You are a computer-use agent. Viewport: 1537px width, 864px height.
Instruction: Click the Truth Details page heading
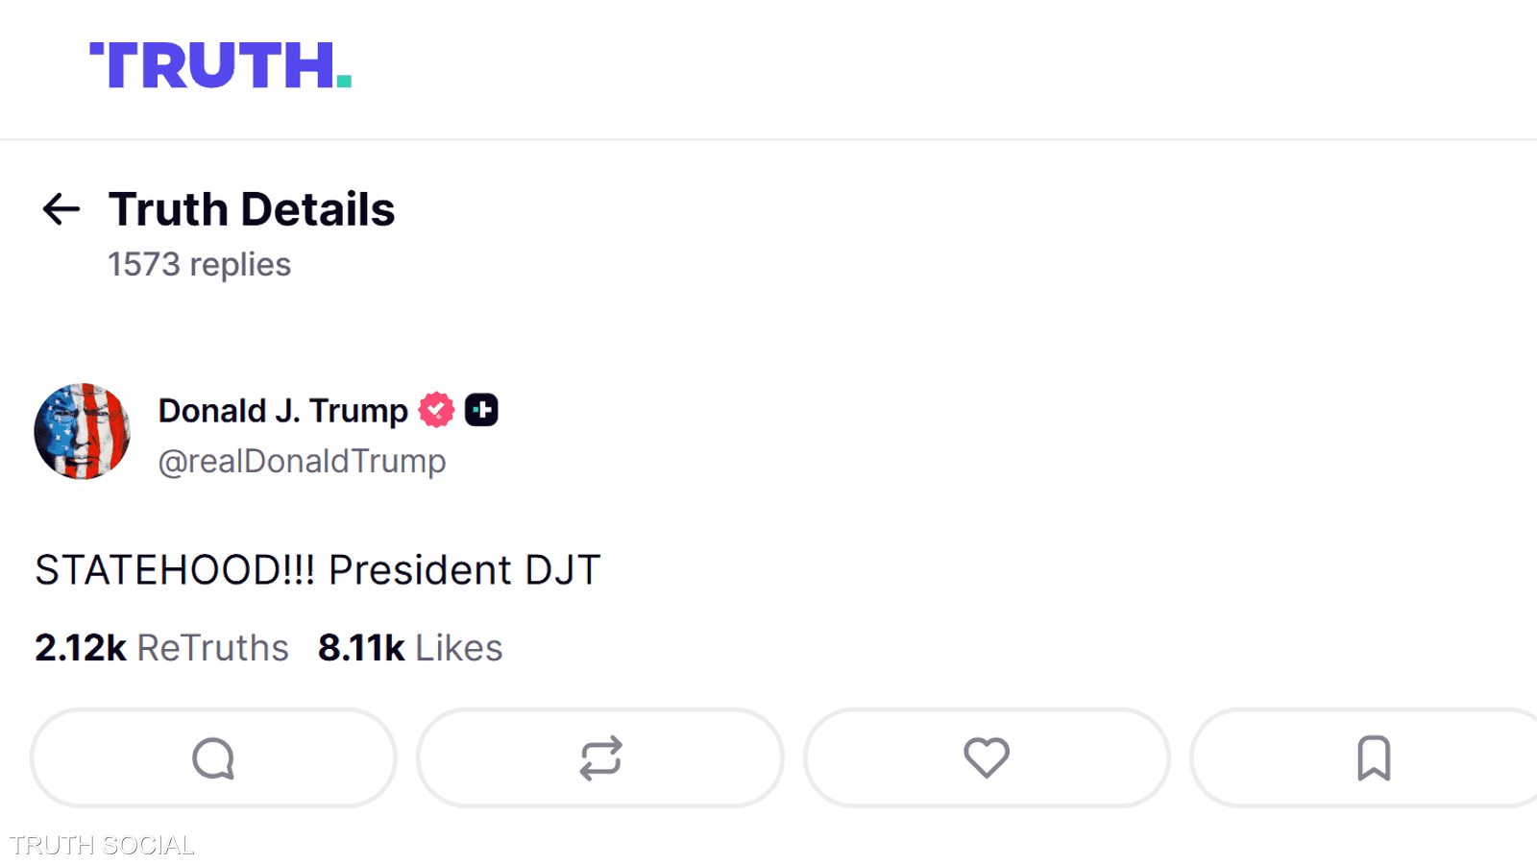252,209
